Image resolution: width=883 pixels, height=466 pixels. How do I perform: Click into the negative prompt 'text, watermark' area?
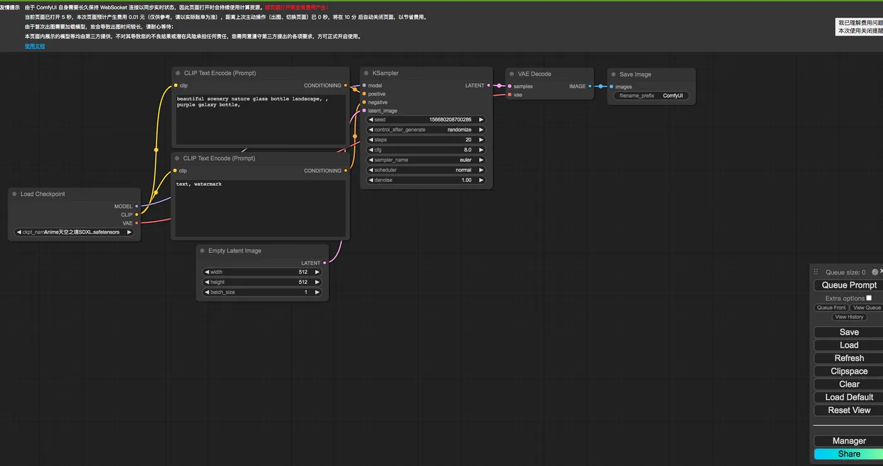point(260,208)
